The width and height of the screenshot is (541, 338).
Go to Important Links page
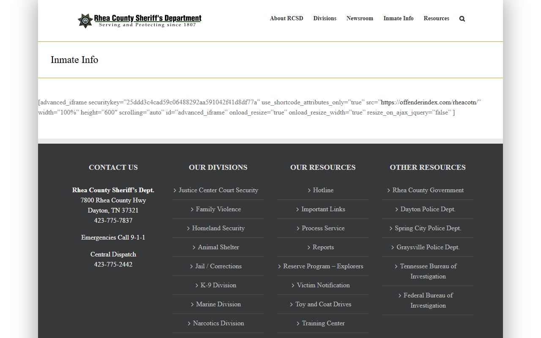pyautogui.click(x=323, y=209)
